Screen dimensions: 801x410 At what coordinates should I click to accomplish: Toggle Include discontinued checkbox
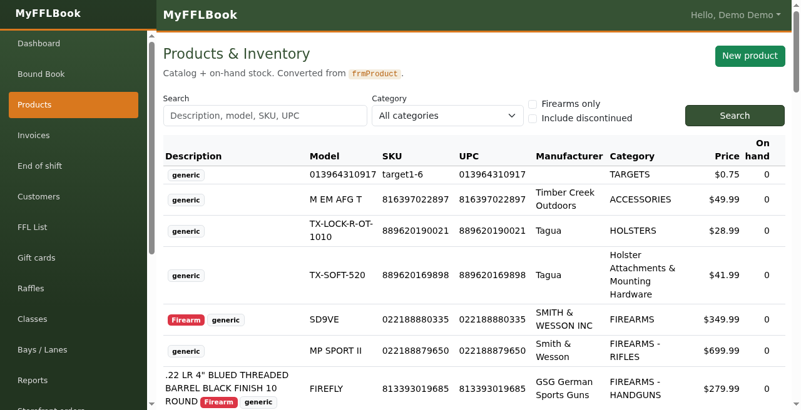tap(533, 119)
